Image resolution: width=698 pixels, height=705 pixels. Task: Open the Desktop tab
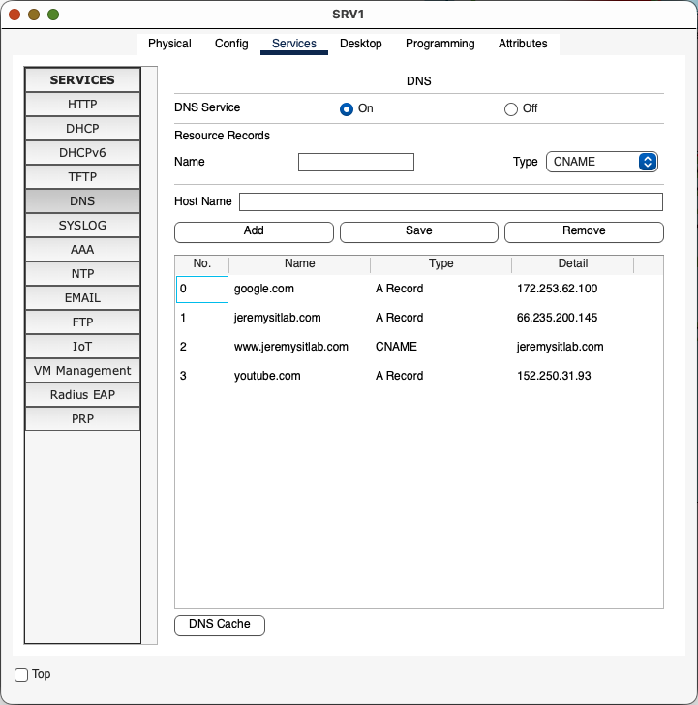tap(360, 44)
